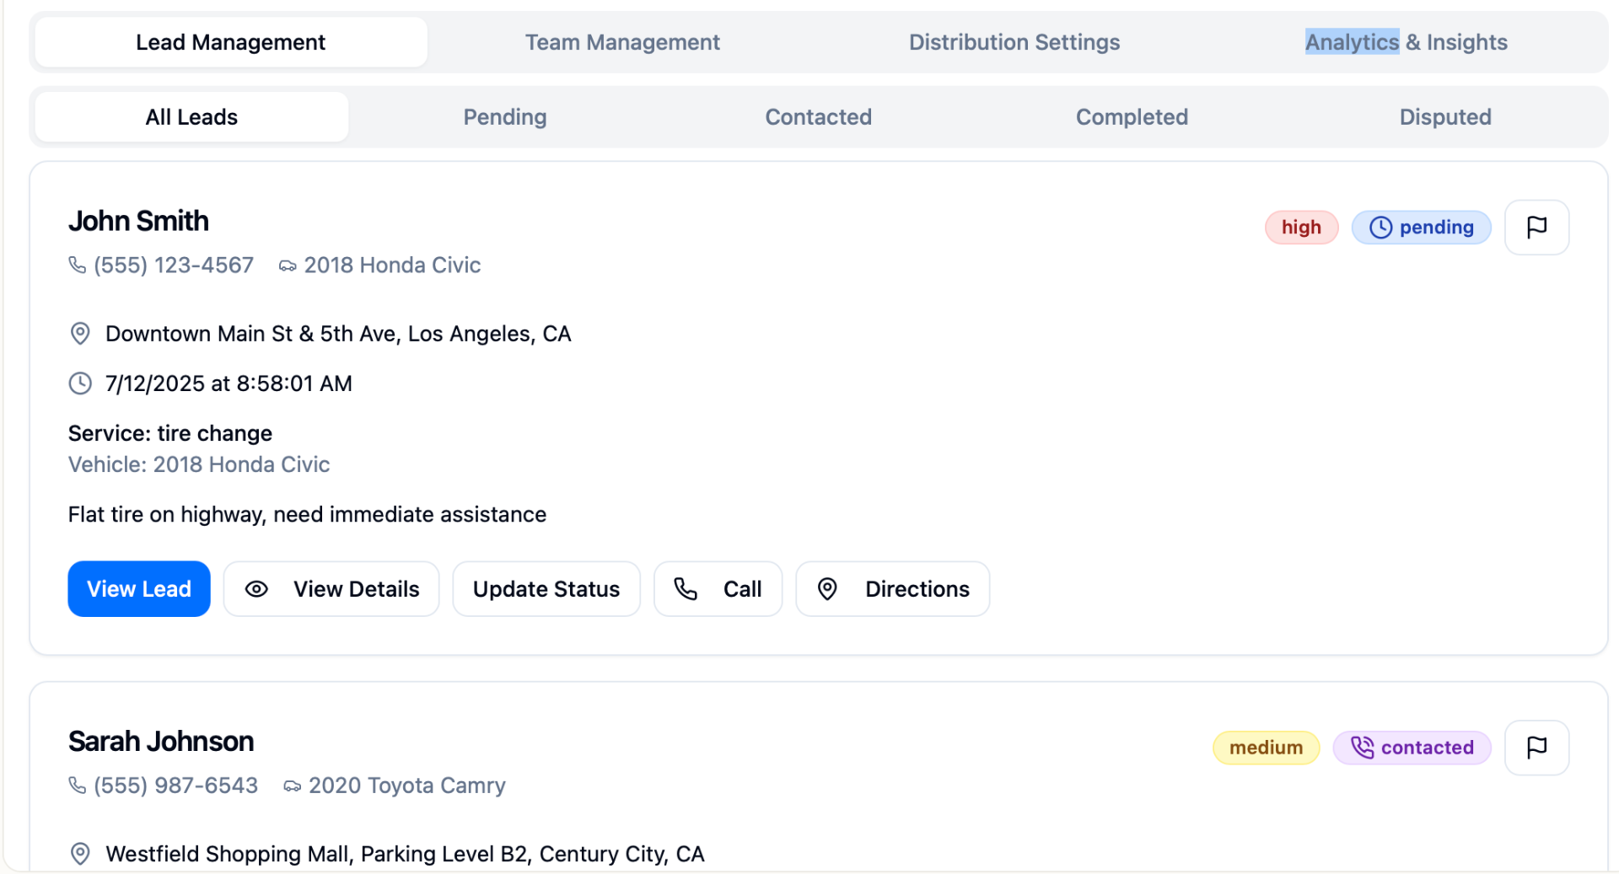This screenshot has width=1619, height=874.
Task: Click phone icon beside John Smith's number
Action: point(78,265)
